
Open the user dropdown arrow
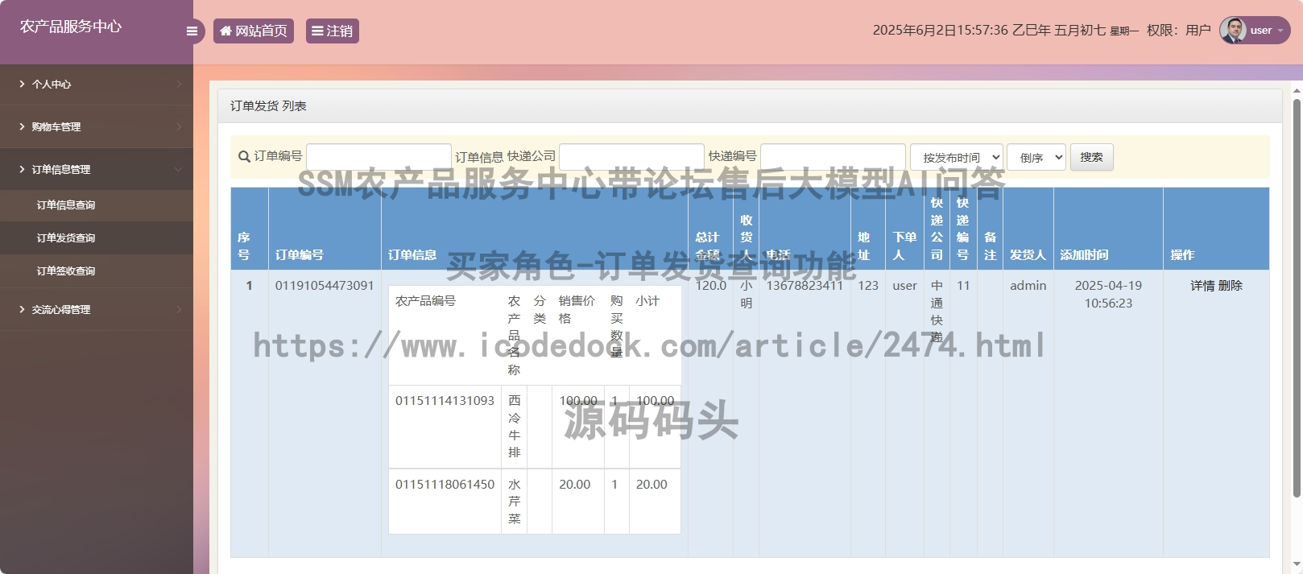pos(1280,31)
